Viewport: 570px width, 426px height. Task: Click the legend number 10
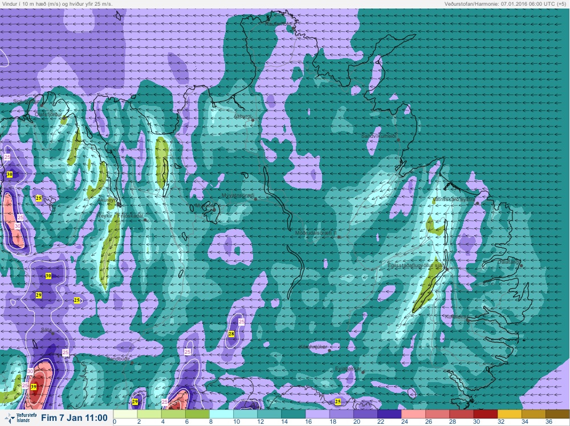[x=237, y=421]
